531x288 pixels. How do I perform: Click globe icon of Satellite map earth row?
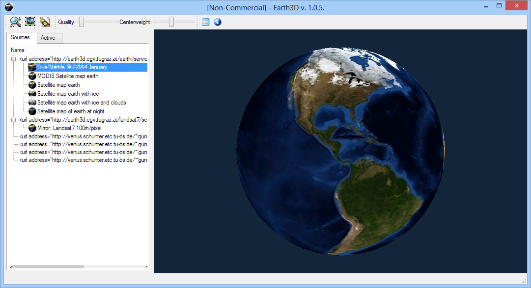tap(32, 85)
